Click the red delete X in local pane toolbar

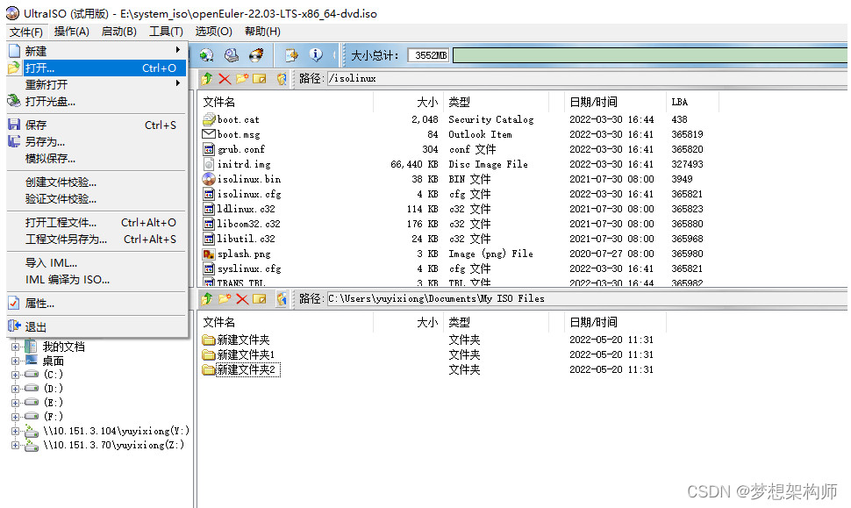coord(242,298)
